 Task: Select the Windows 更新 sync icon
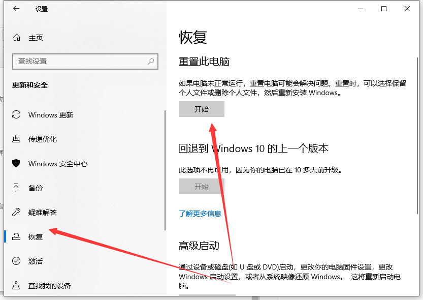pyautogui.click(x=17, y=115)
